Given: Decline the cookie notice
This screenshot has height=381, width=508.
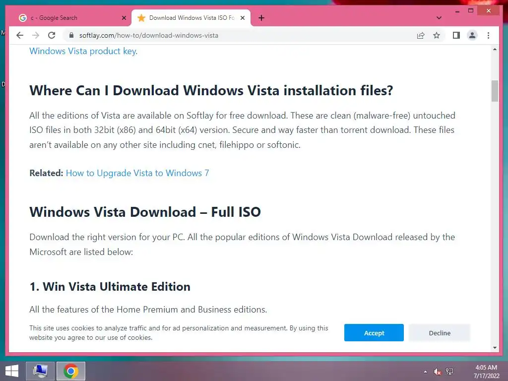Looking at the screenshot, I should [440, 333].
